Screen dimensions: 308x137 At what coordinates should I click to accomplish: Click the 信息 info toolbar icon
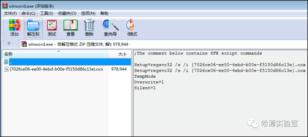click(x=132, y=28)
